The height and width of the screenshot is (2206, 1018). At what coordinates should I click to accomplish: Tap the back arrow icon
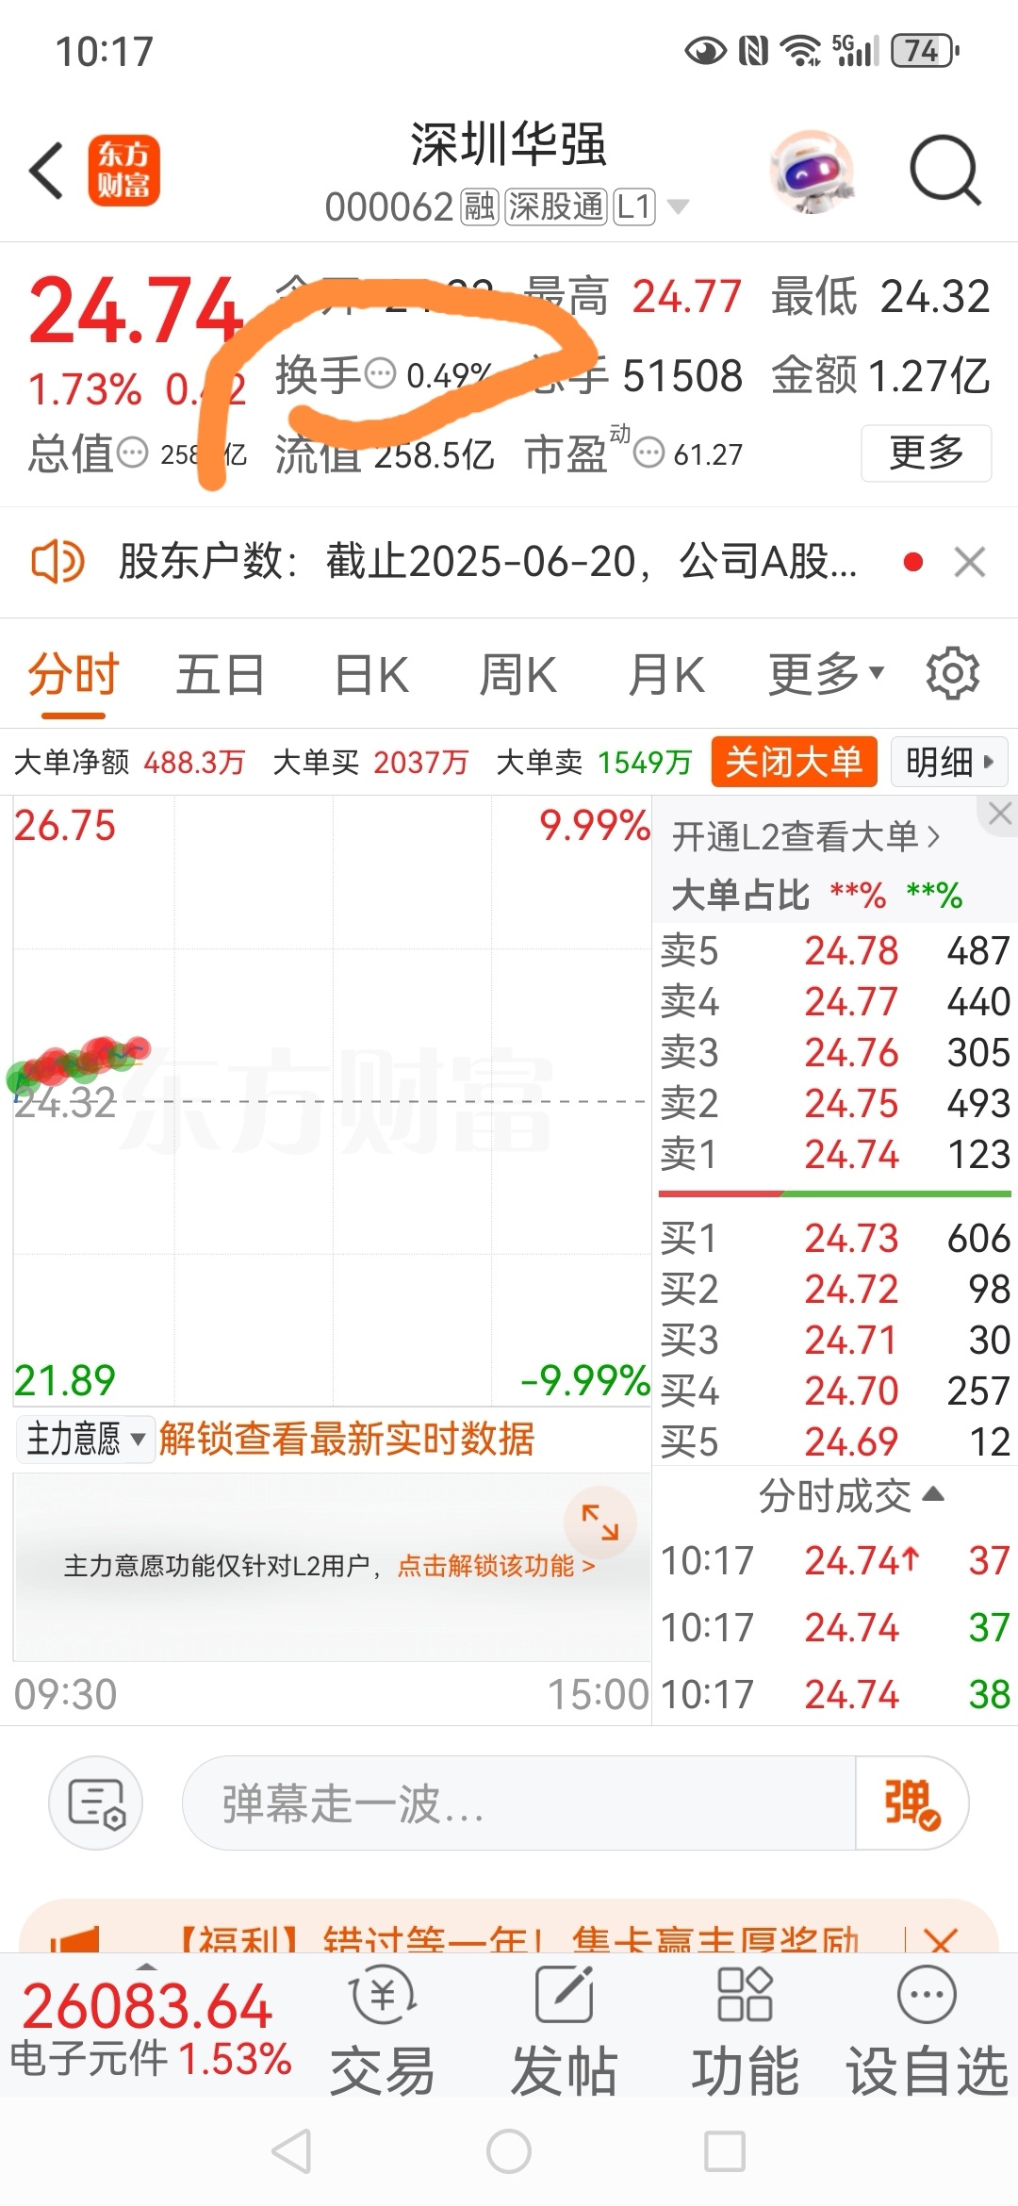tap(46, 171)
